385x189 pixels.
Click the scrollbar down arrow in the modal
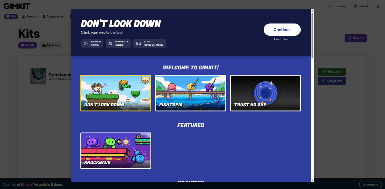tap(312, 180)
